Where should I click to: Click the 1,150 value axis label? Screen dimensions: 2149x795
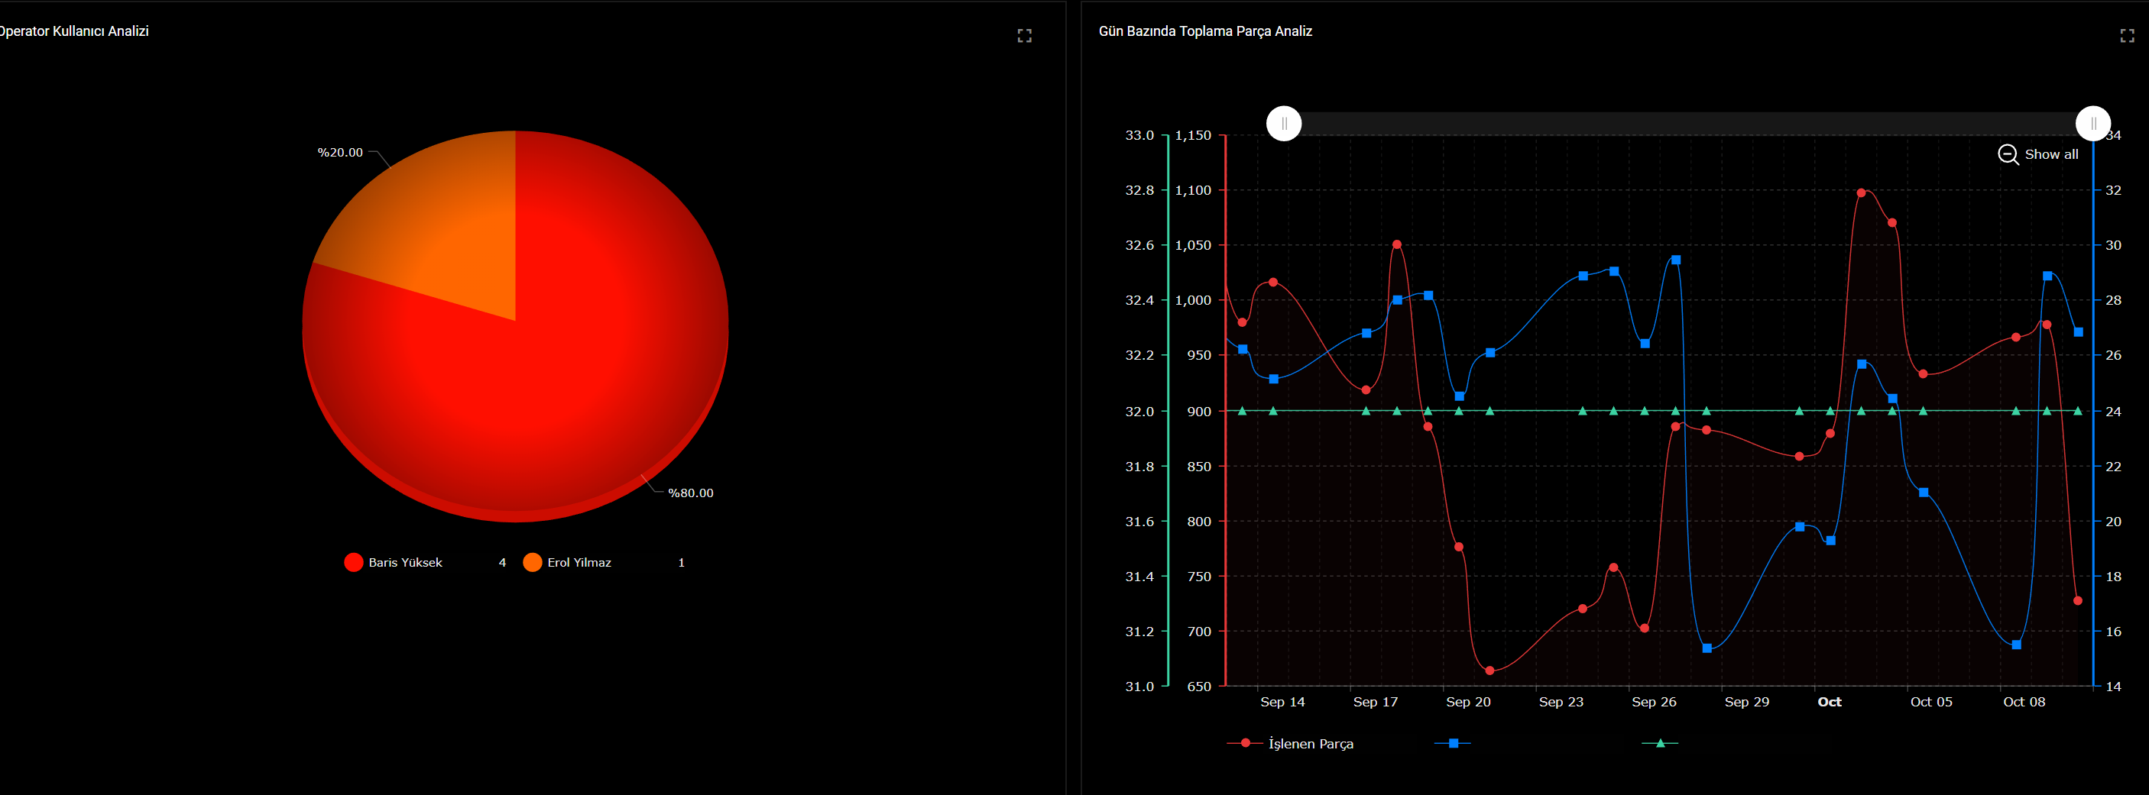click(x=1193, y=135)
